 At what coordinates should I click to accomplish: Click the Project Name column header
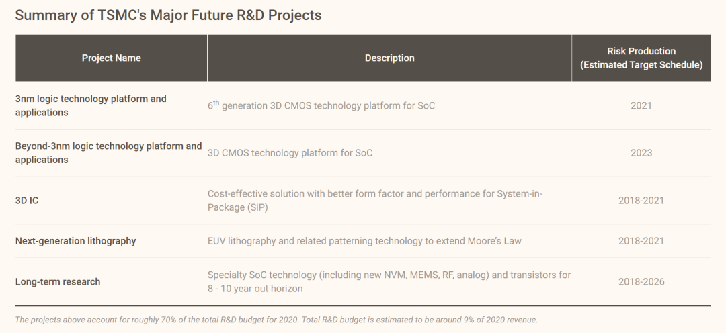(111, 58)
